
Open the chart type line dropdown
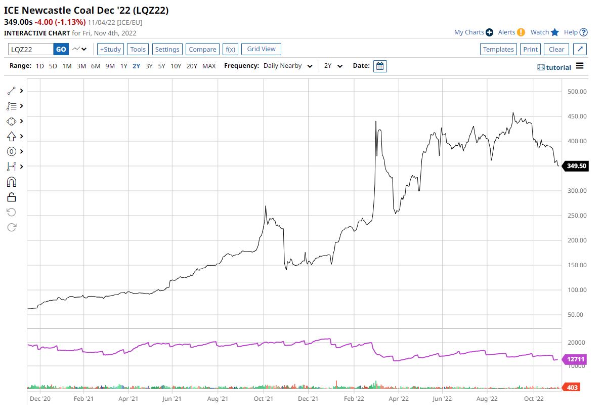[79, 49]
